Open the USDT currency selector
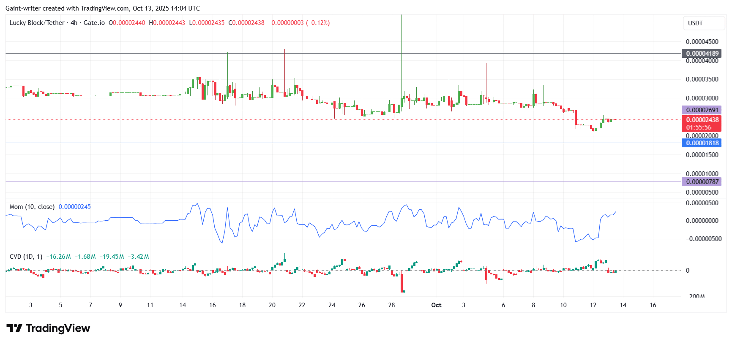This screenshot has width=732, height=344. tap(695, 23)
